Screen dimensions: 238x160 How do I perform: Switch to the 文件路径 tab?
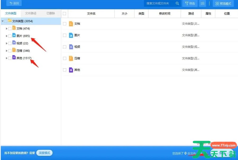(31, 13)
